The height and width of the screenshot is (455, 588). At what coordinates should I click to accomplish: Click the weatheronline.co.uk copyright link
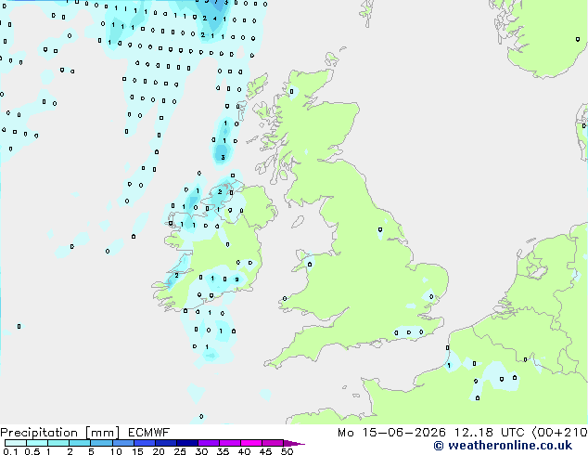[x=503, y=446]
